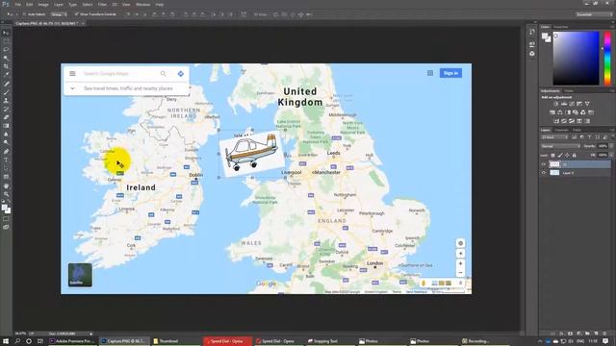Add a Hue/Saturation adjustment

point(552,112)
